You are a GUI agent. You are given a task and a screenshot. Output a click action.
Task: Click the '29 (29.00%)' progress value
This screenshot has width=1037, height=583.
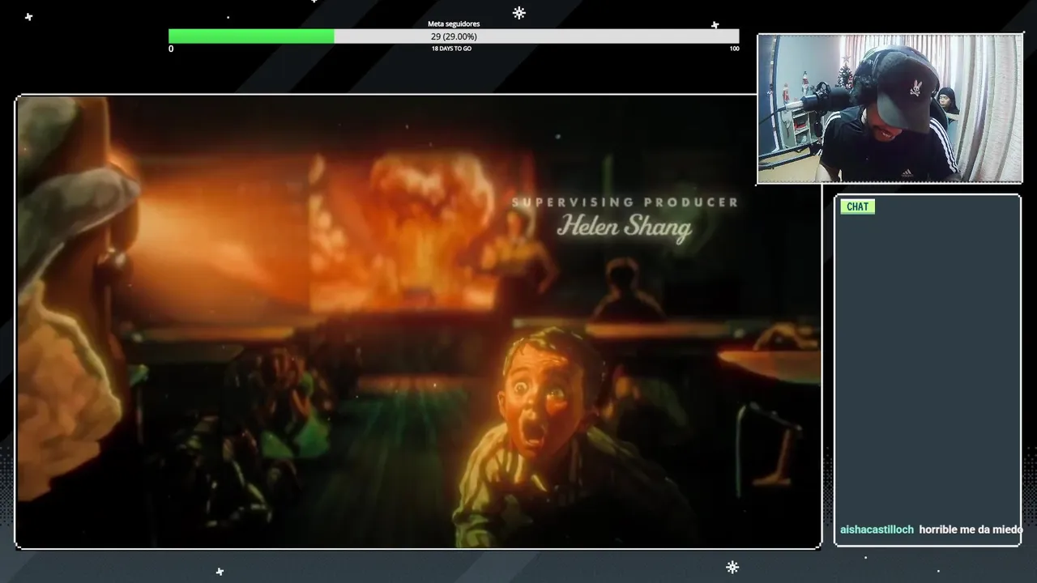[x=454, y=36]
